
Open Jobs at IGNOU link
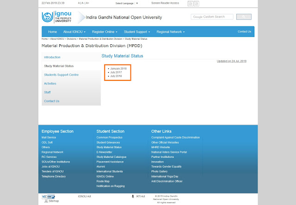[x=50, y=167]
